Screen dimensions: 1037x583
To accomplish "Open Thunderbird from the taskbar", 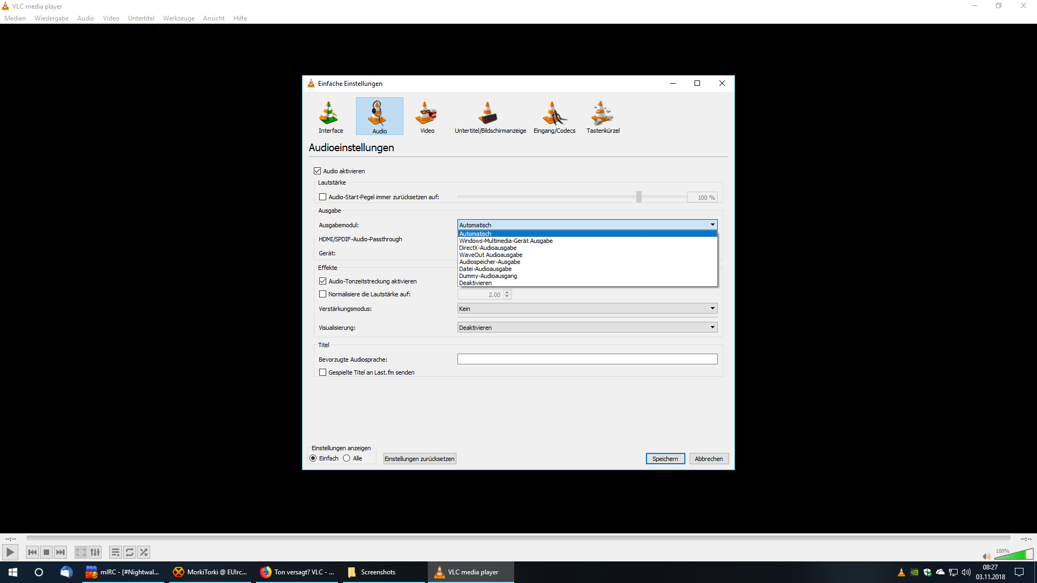I will click(66, 572).
